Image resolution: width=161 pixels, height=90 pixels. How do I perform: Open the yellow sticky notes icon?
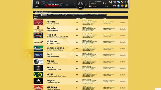coord(126,6)
